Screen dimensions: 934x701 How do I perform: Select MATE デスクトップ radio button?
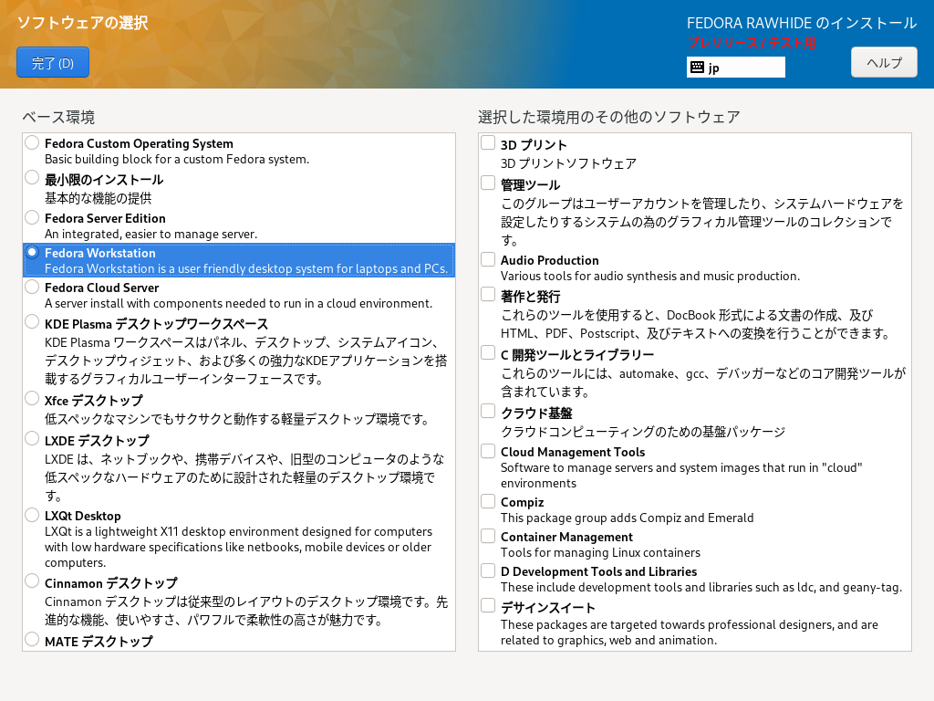(32, 640)
